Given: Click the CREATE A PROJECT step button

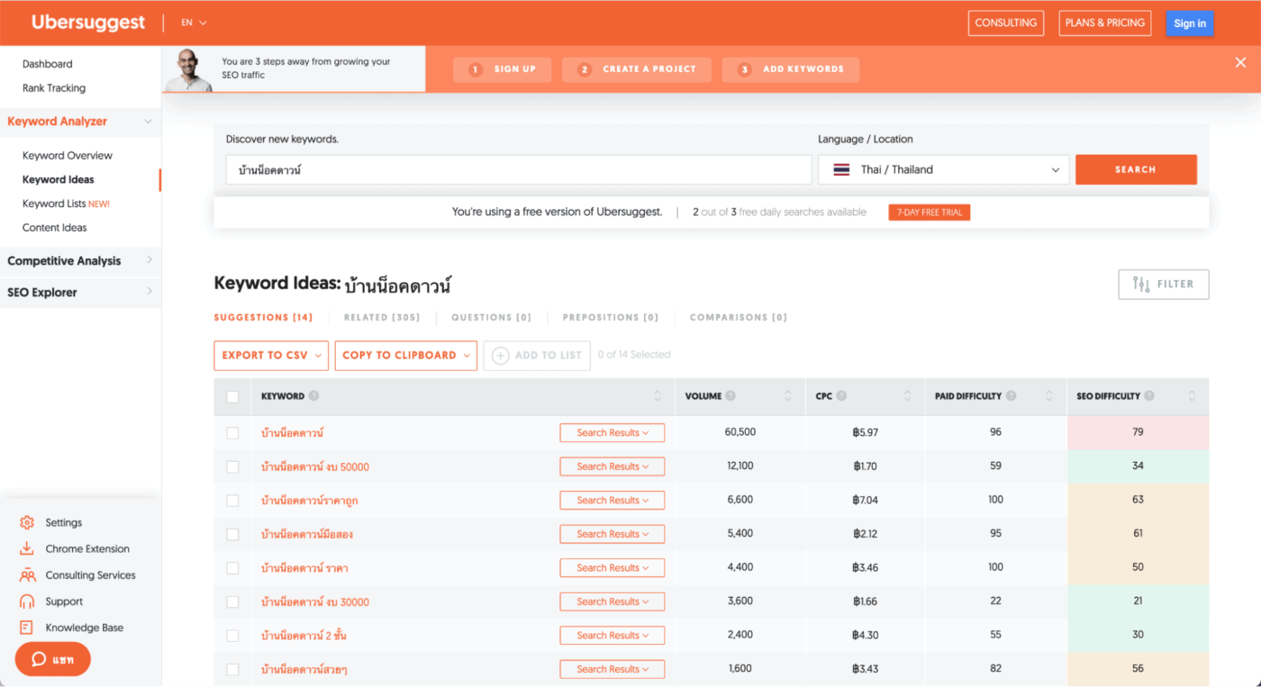Looking at the screenshot, I should point(637,69).
